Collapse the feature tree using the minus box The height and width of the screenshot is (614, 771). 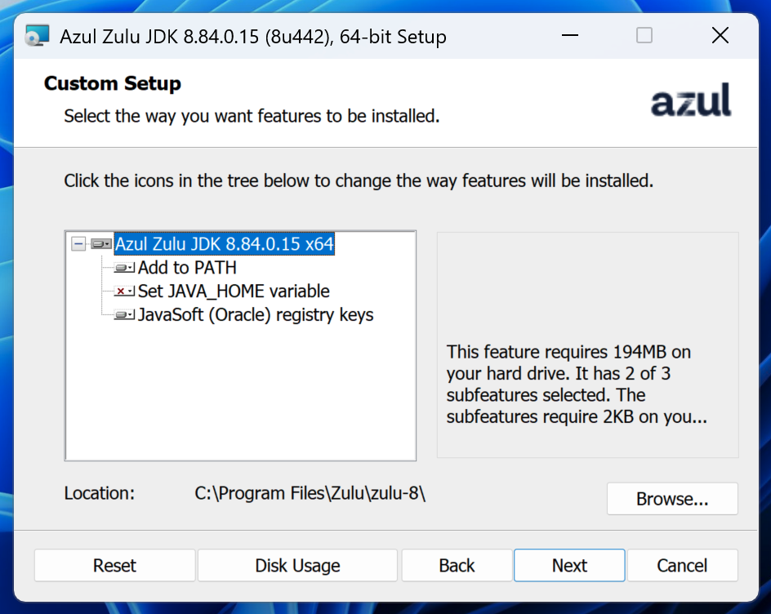pos(78,242)
